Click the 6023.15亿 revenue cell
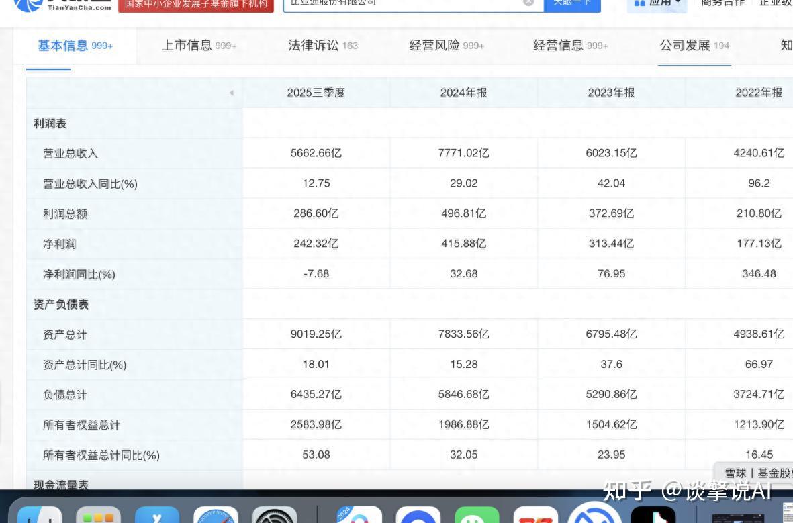Viewport: 793px width, 523px height. tap(612, 153)
